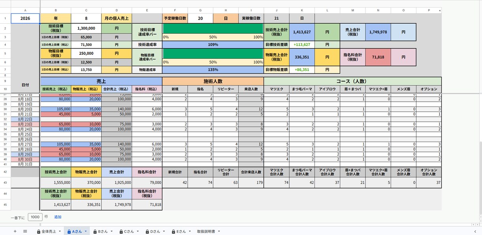Open the 取扱説明書 sheet tab
Viewport: 482px width, 235px height.
[206, 231]
